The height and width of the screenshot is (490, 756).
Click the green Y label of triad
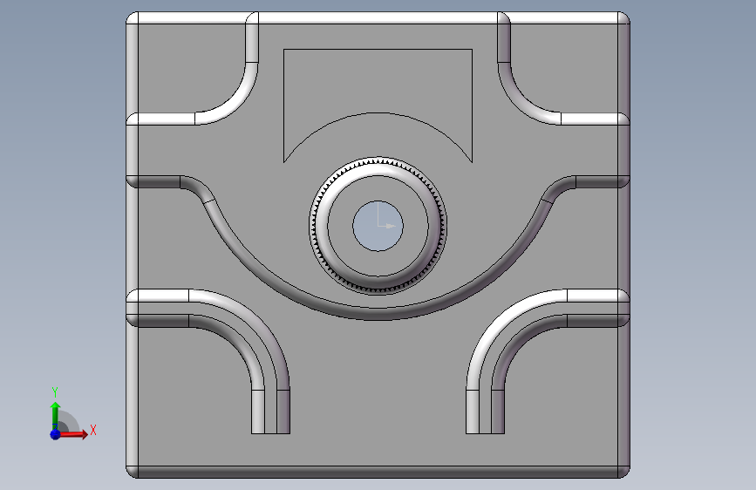55,392
